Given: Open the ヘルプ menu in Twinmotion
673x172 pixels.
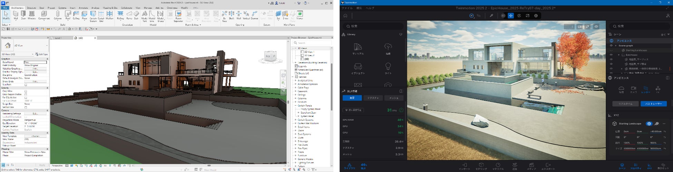Looking at the screenshot, I should pos(370,8).
